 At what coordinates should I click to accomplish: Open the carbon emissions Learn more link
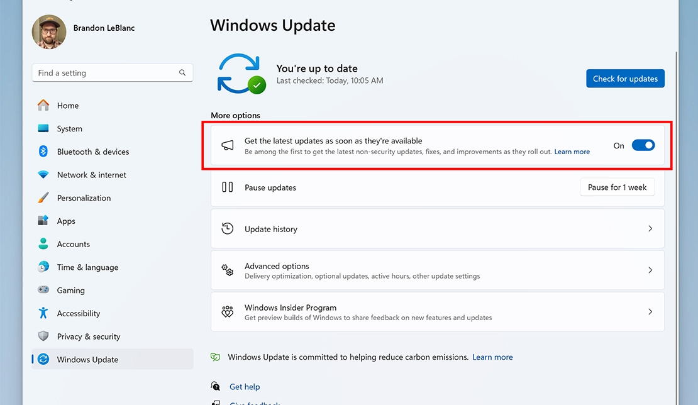pos(492,357)
